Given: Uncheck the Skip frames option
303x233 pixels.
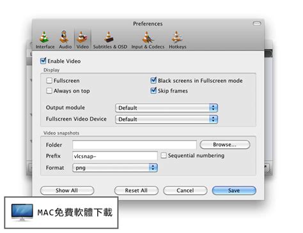Looking at the screenshot, I should (x=153, y=91).
